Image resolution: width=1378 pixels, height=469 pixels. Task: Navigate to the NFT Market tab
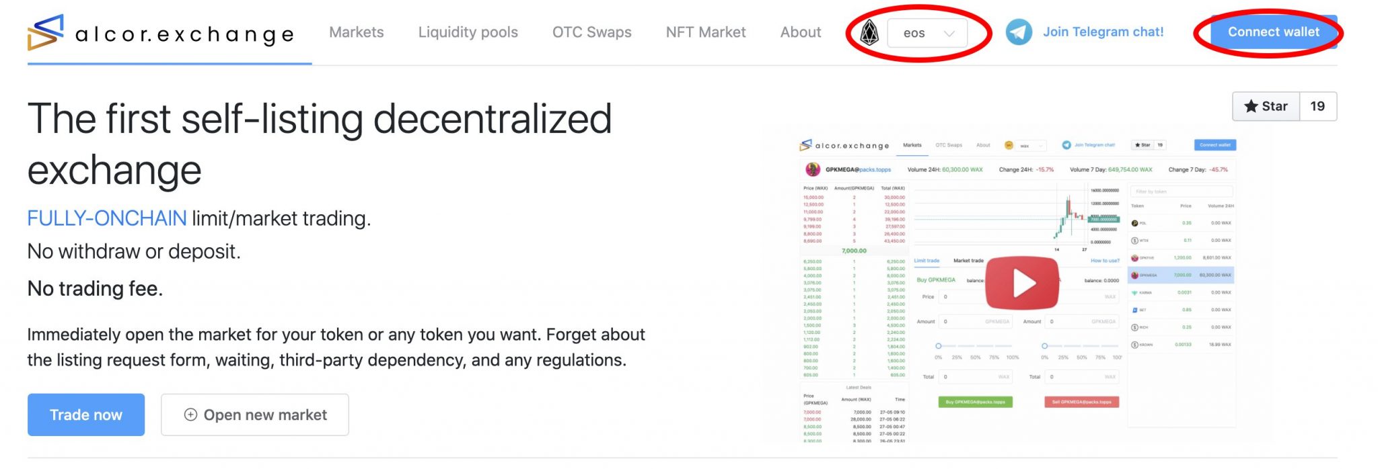705,32
